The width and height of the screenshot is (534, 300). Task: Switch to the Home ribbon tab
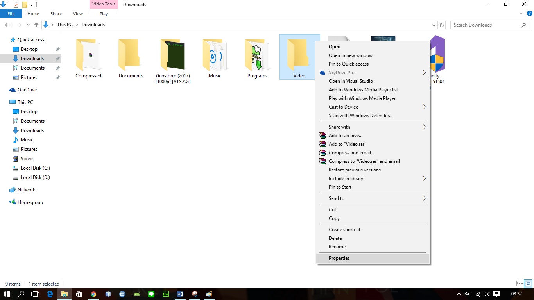pyautogui.click(x=33, y=14)
